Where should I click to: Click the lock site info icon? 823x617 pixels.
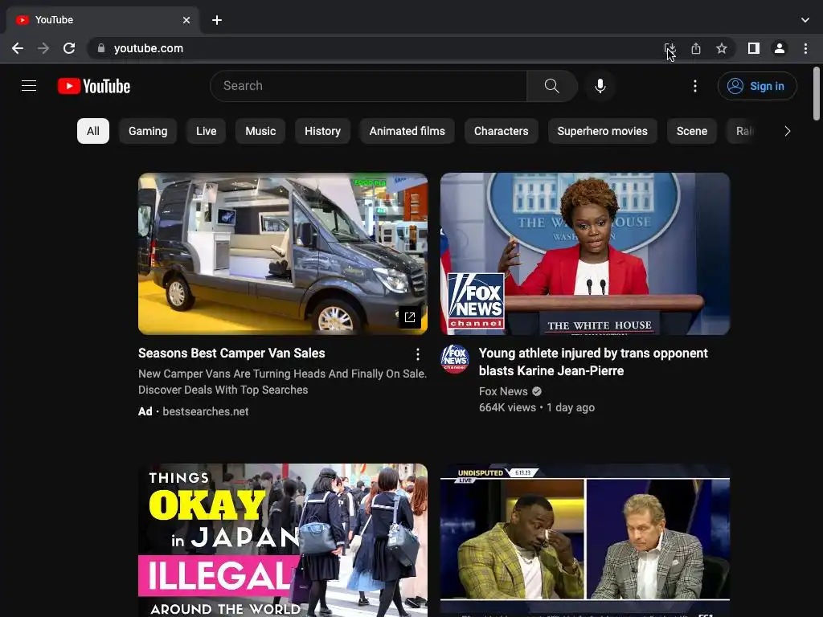[101, 47]
